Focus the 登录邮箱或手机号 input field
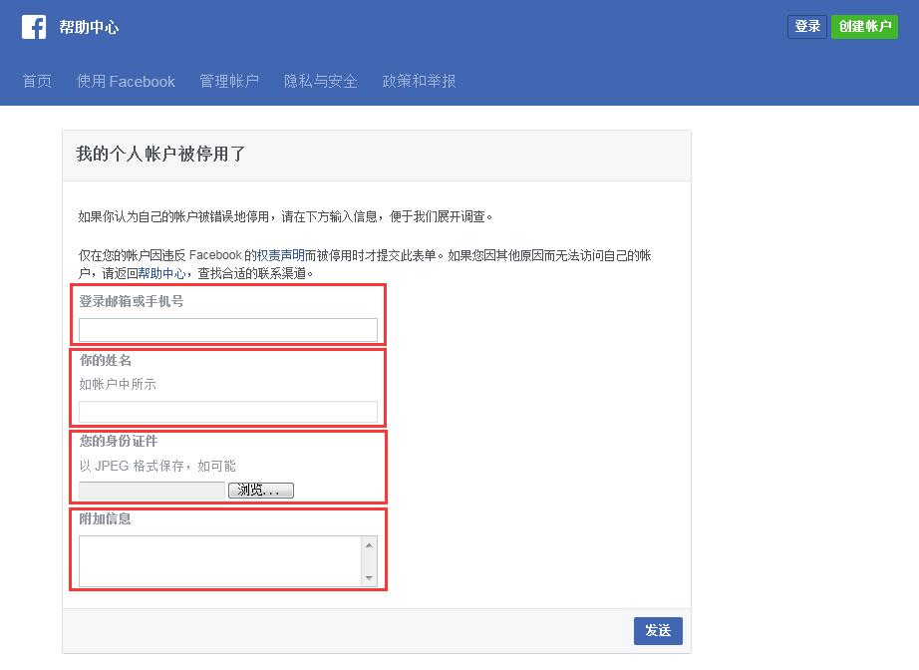Screen dimensions: 919x670 227,330
